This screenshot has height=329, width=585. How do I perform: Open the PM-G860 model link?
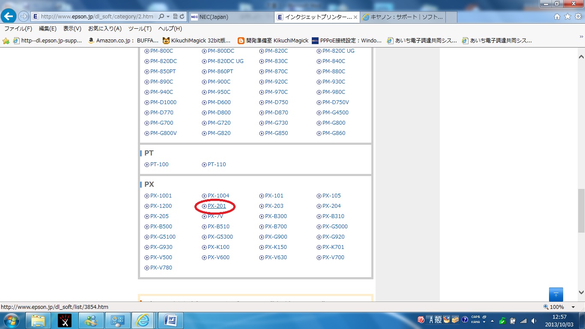[334, 133]
